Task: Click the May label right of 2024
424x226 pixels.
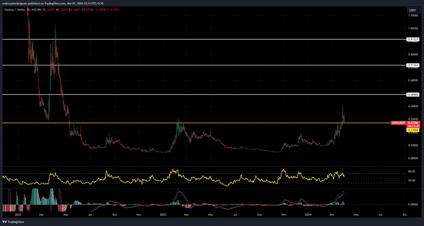Action: click(x=356, y=214)
